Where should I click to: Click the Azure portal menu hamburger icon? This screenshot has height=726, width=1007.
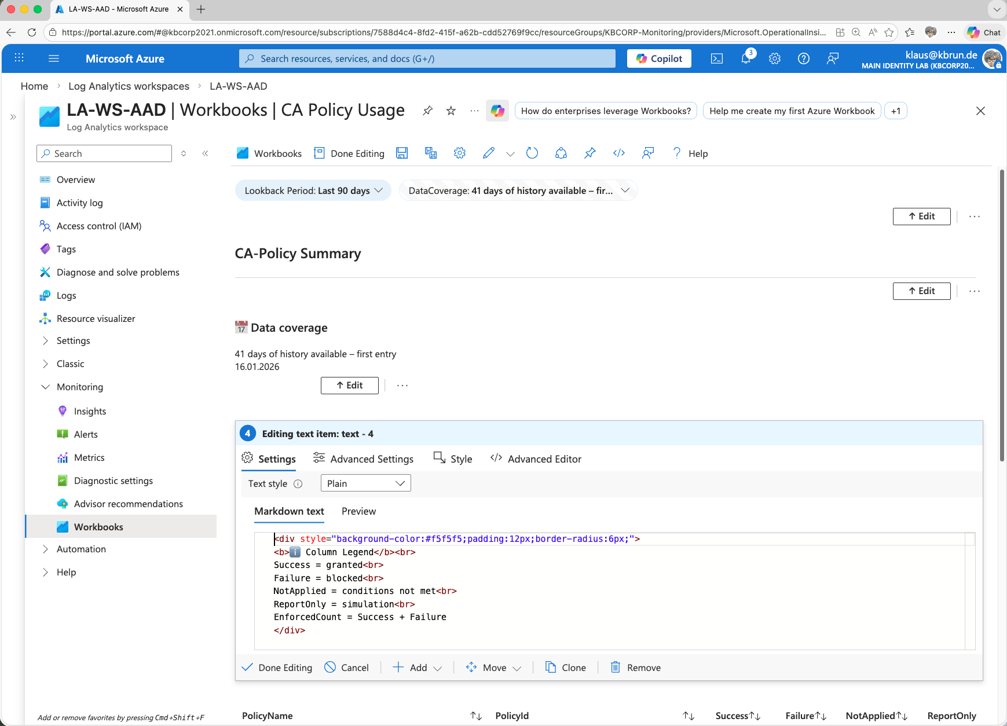tap(54, 58)
